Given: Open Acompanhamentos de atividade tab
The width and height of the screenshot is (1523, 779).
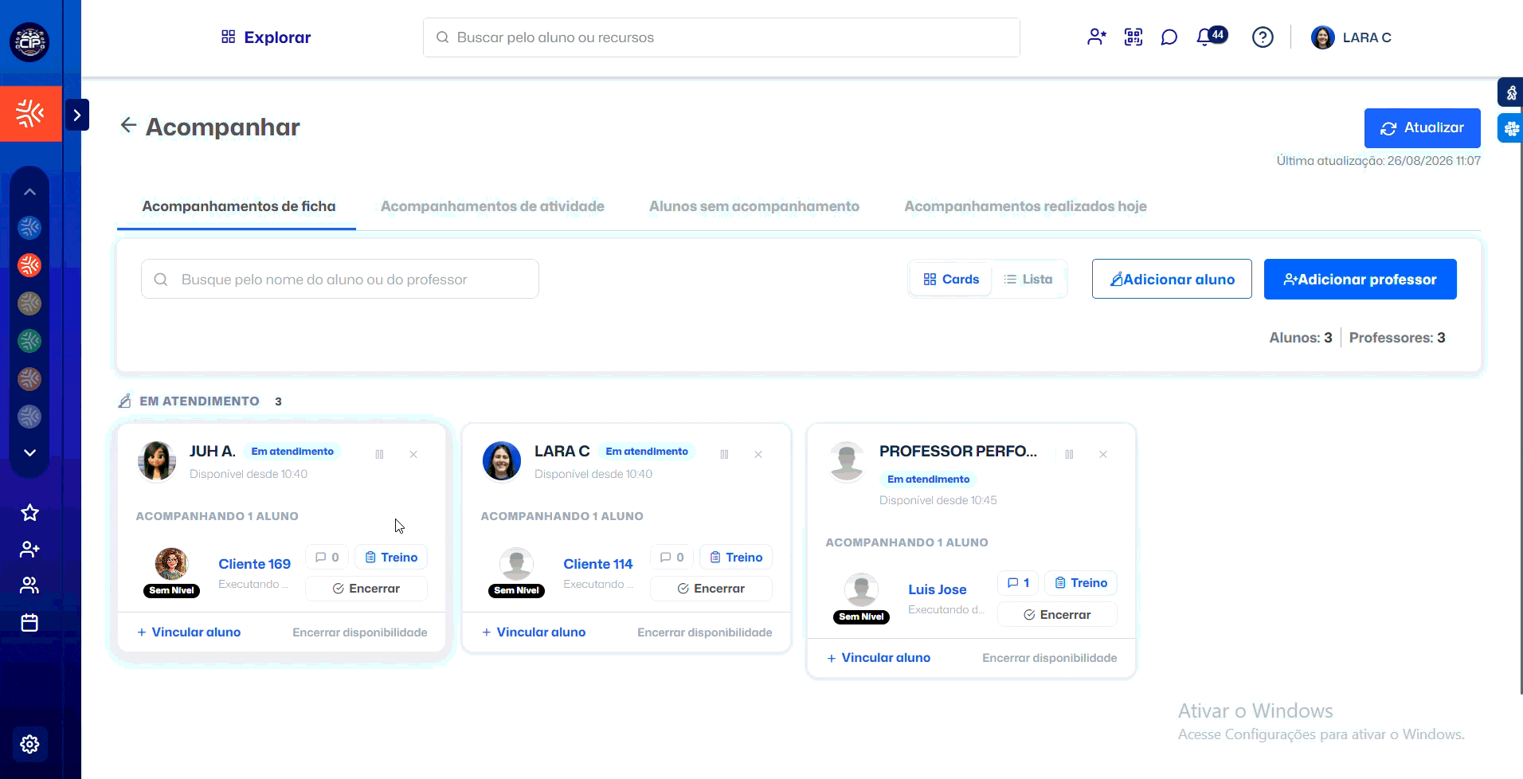Looking at the screenshot, I should click(492, 206).
